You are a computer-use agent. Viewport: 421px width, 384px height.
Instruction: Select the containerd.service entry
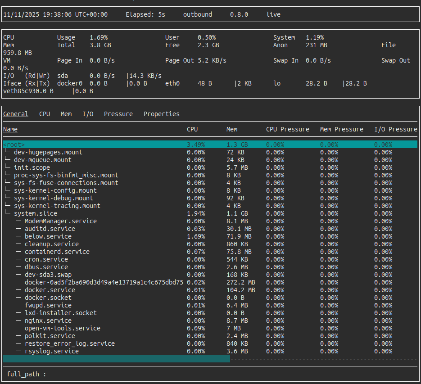point(57,252)
